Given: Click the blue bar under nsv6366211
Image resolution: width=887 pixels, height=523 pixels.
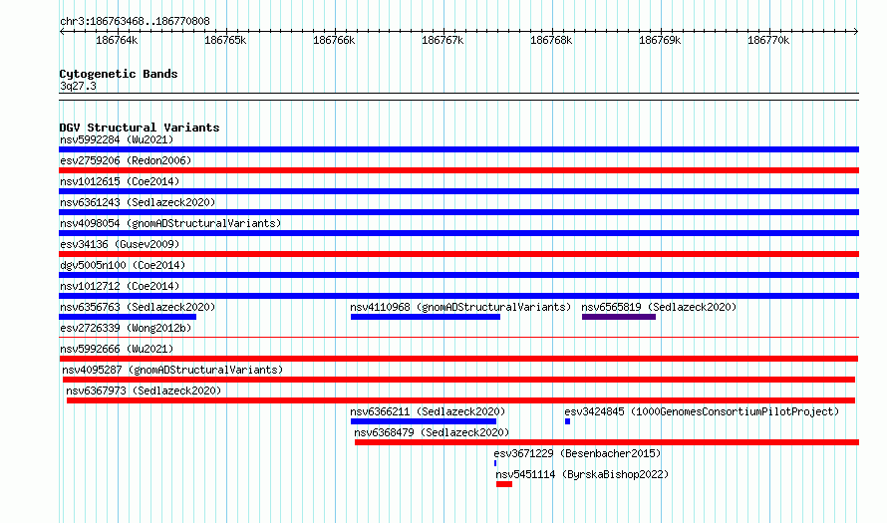Looking at the screenshot, I should (424, 421).
